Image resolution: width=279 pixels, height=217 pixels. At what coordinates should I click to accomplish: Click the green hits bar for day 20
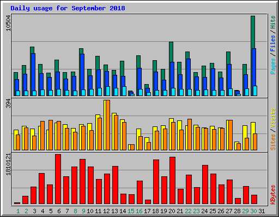click(171, 52)
